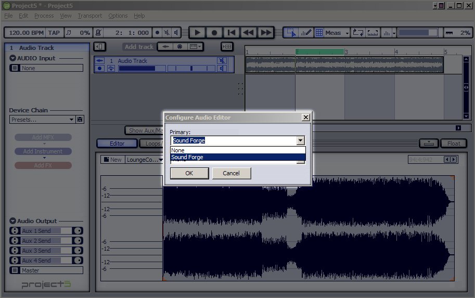Select the Select tool arrow icon
This screenshot has width=475, height=298.
(x=291, y=33)
